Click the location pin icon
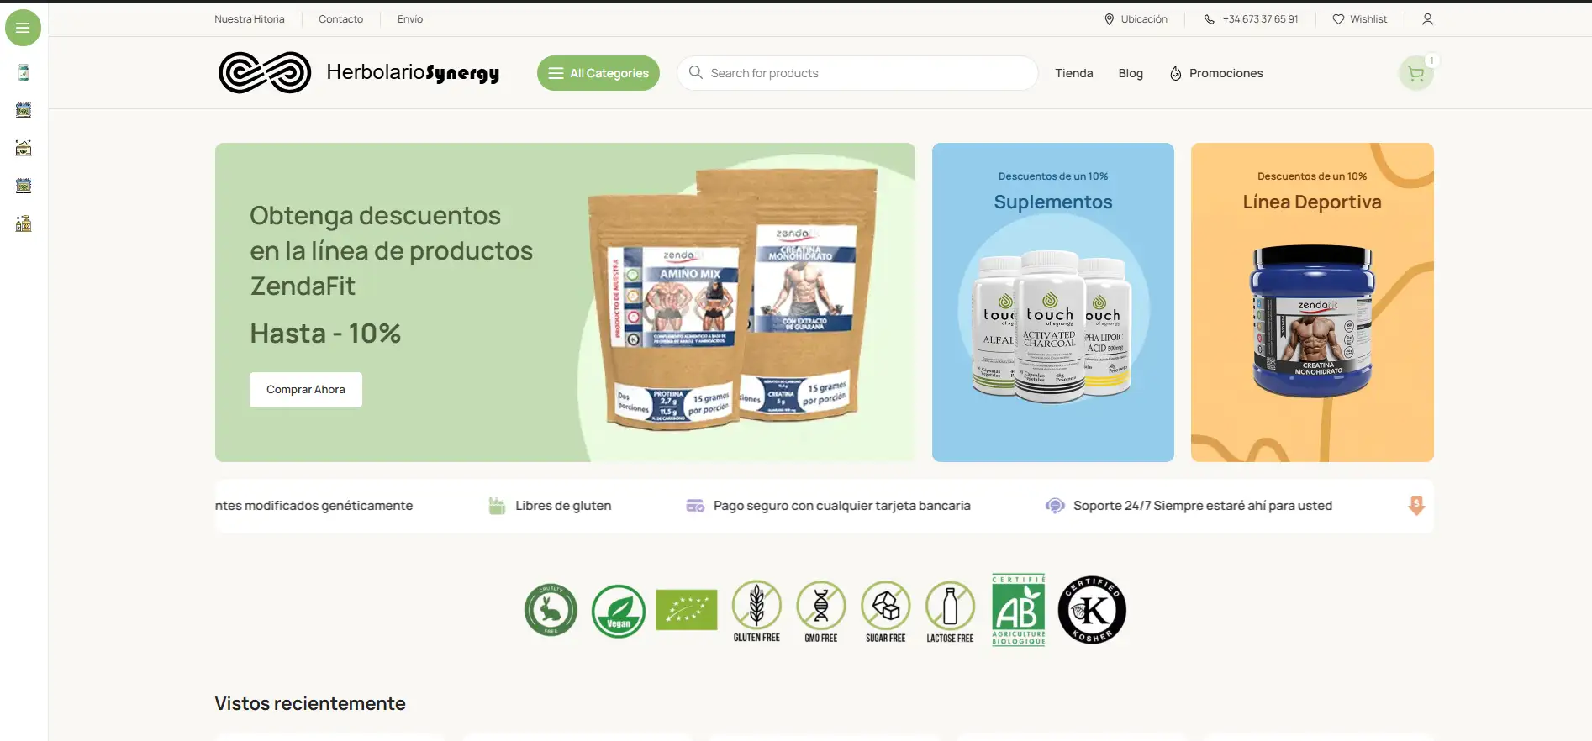Image resolution: width=1592 pixels, height=741 pixels. [1109, 19]
